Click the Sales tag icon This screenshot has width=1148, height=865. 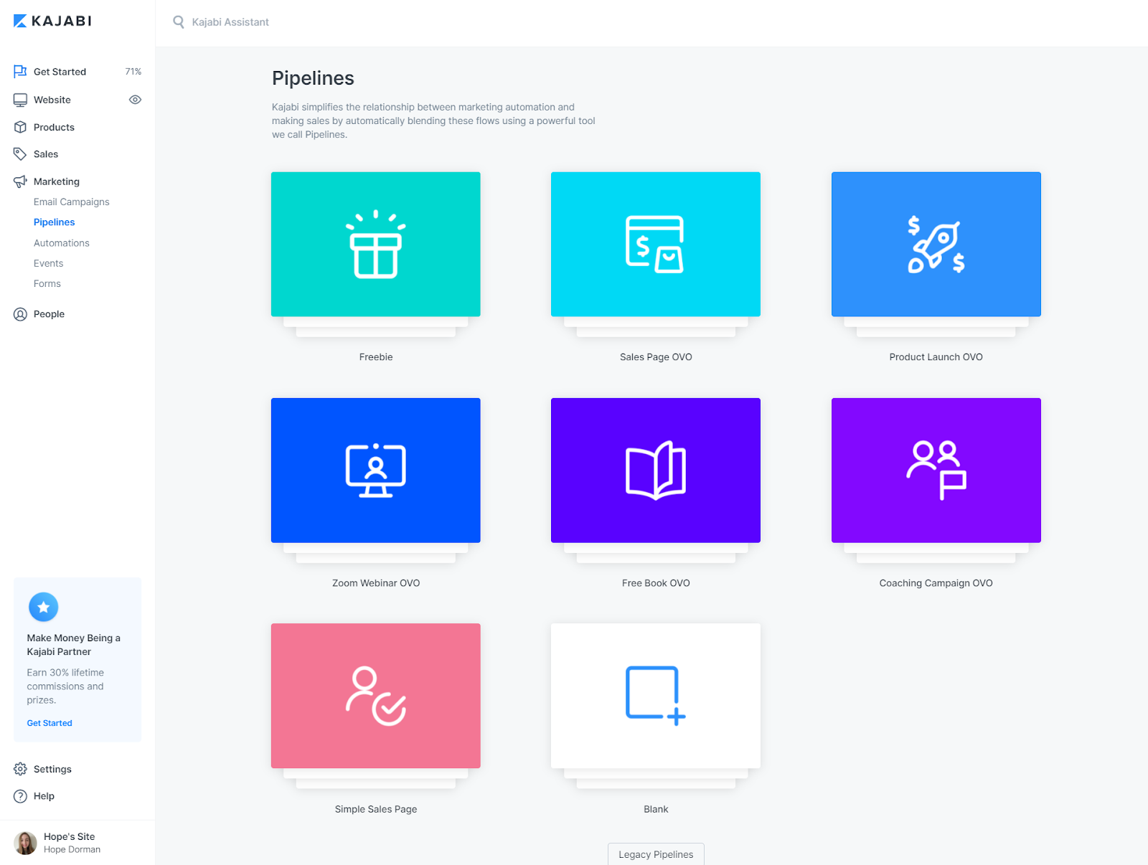click(20, 154)
